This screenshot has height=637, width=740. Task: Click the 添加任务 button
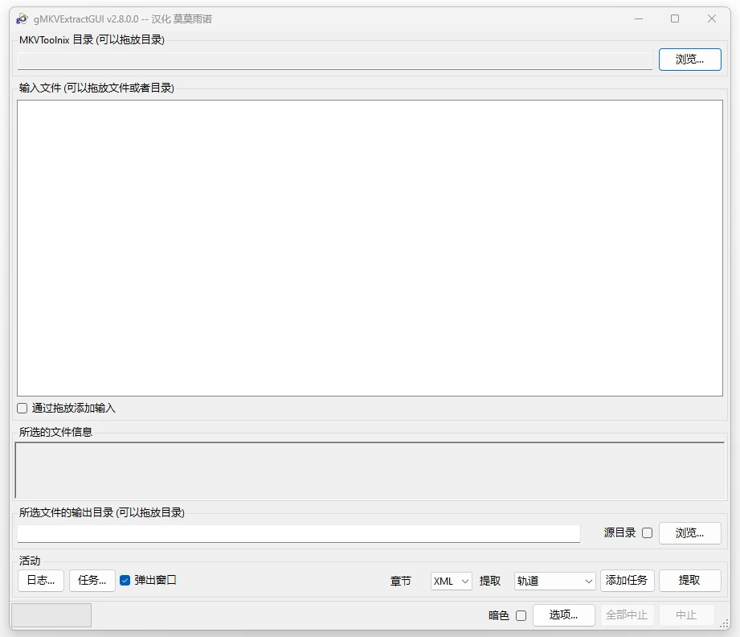pos(627,581)
